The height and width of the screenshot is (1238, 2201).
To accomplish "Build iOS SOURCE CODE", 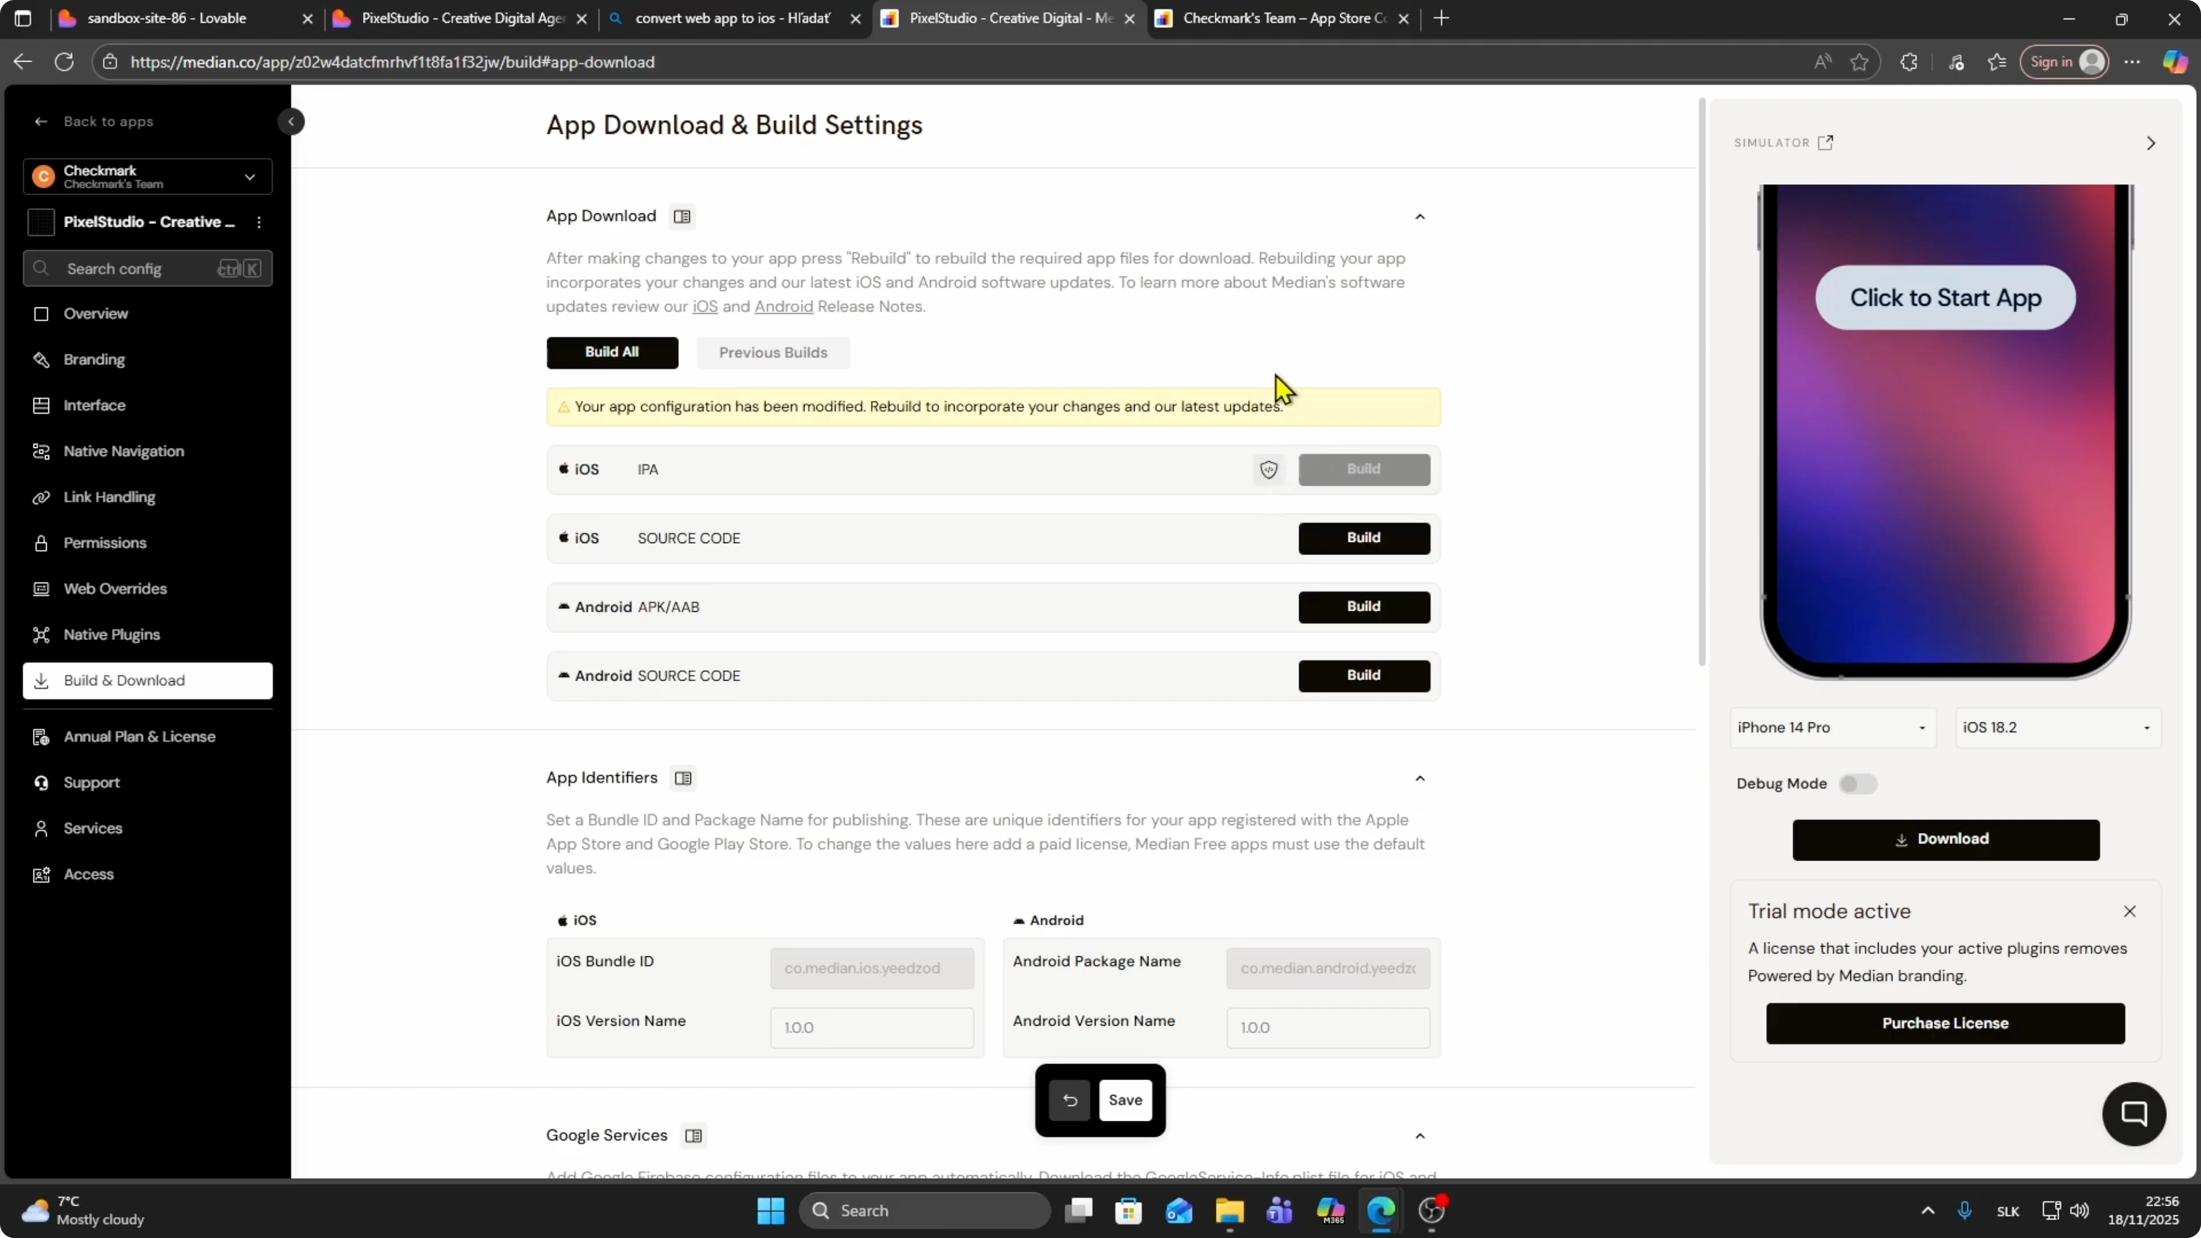I will (x=1364, y=538).
